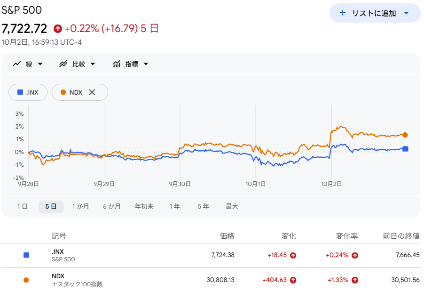The height and width of the screenshot is (291, 424).
Task: Click the 9月28日 date label on chart axis
Action: (28, 184)
